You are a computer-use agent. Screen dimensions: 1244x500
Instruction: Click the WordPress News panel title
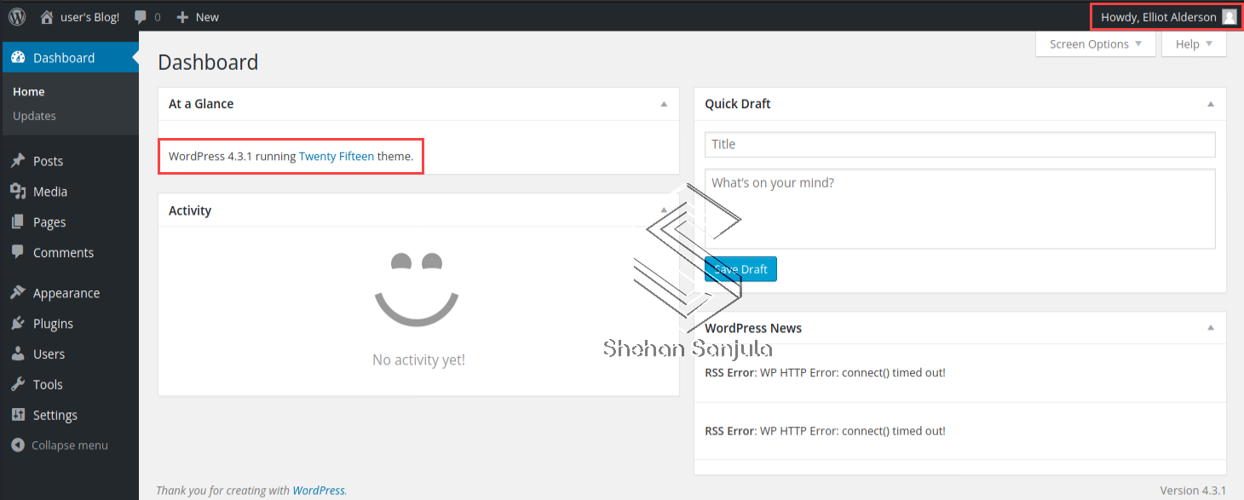point(753,328)
